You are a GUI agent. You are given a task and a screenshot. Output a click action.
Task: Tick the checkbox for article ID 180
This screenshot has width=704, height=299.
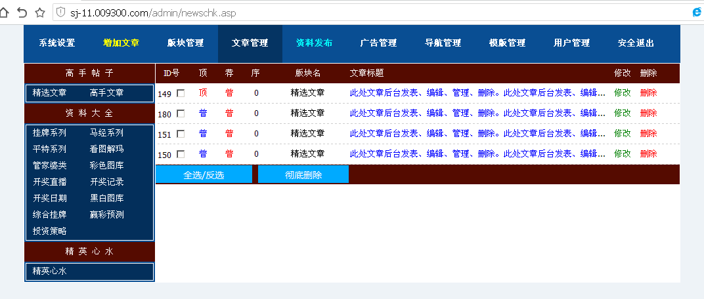pyautogui.click(x=181, y=114)
